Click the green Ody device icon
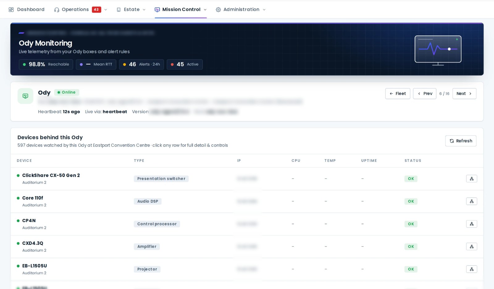 [x=25, y=96]
